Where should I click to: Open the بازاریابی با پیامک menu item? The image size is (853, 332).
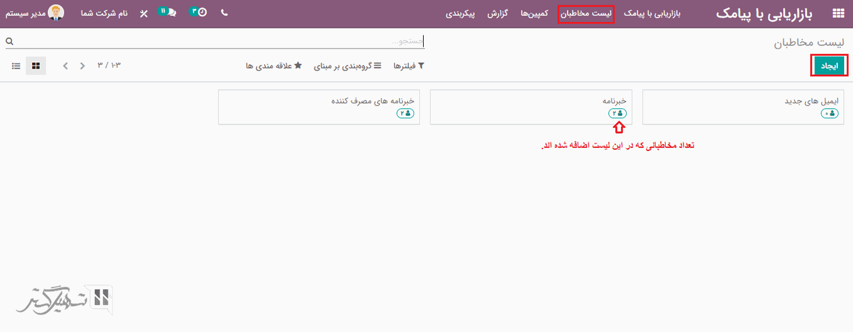tap(652, 13)
